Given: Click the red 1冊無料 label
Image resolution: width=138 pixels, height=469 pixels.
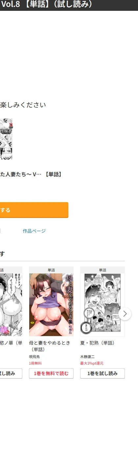Looking at the screenshot, I should [35, 363].
